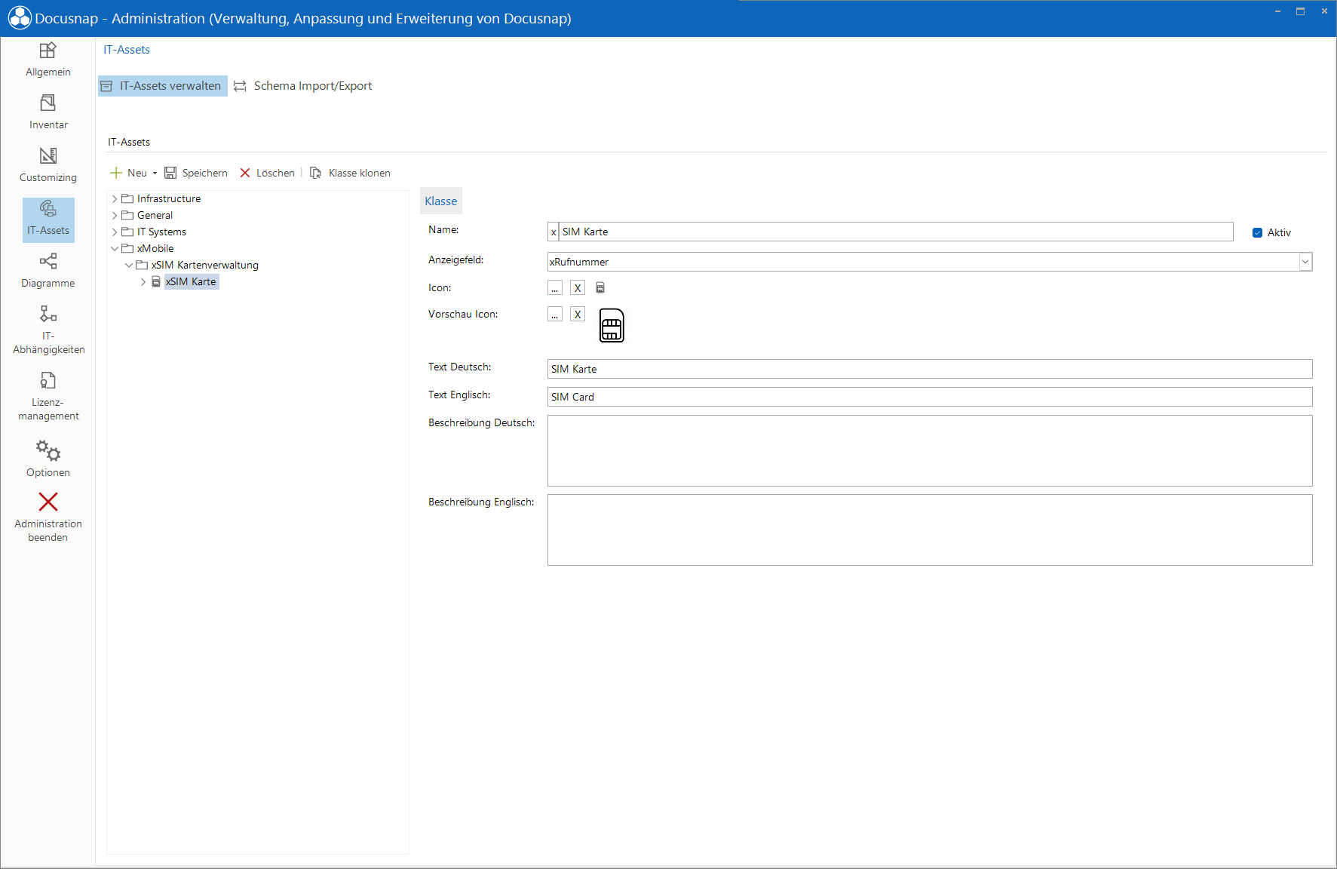
Task: Click the SIM card Vorschau Icon image
Action: (612, 325)
